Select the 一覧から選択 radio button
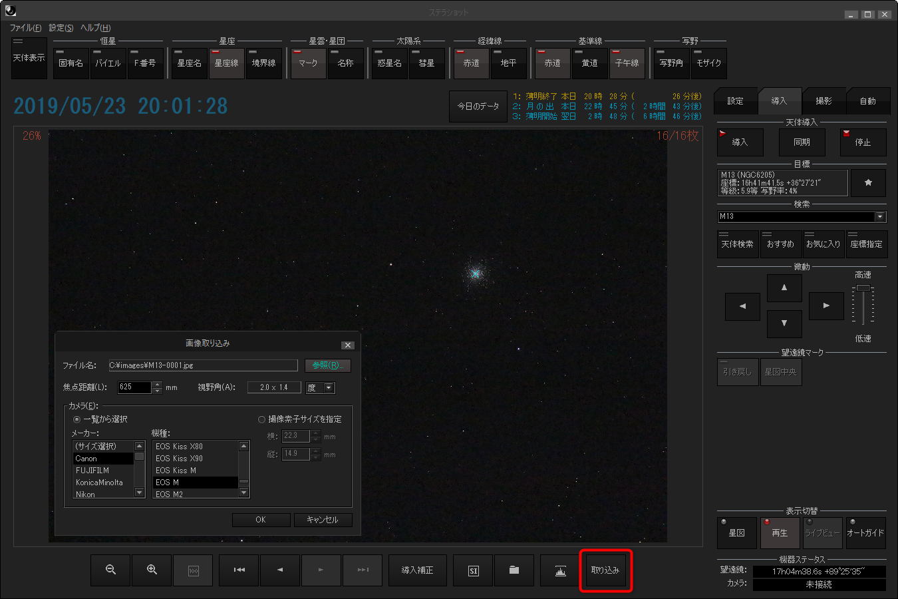 point(76,419)
